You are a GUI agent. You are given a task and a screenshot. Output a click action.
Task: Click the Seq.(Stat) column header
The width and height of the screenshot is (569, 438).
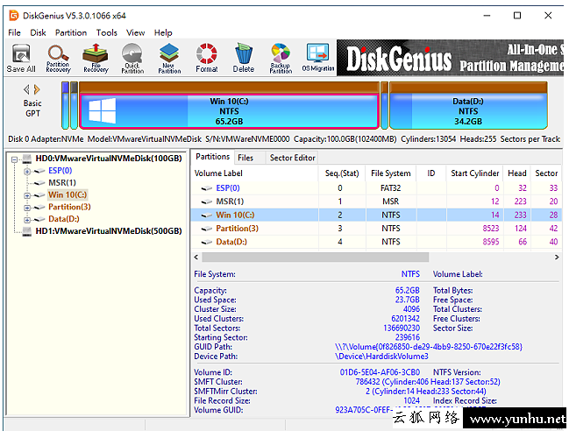click(x=342, y=173)
